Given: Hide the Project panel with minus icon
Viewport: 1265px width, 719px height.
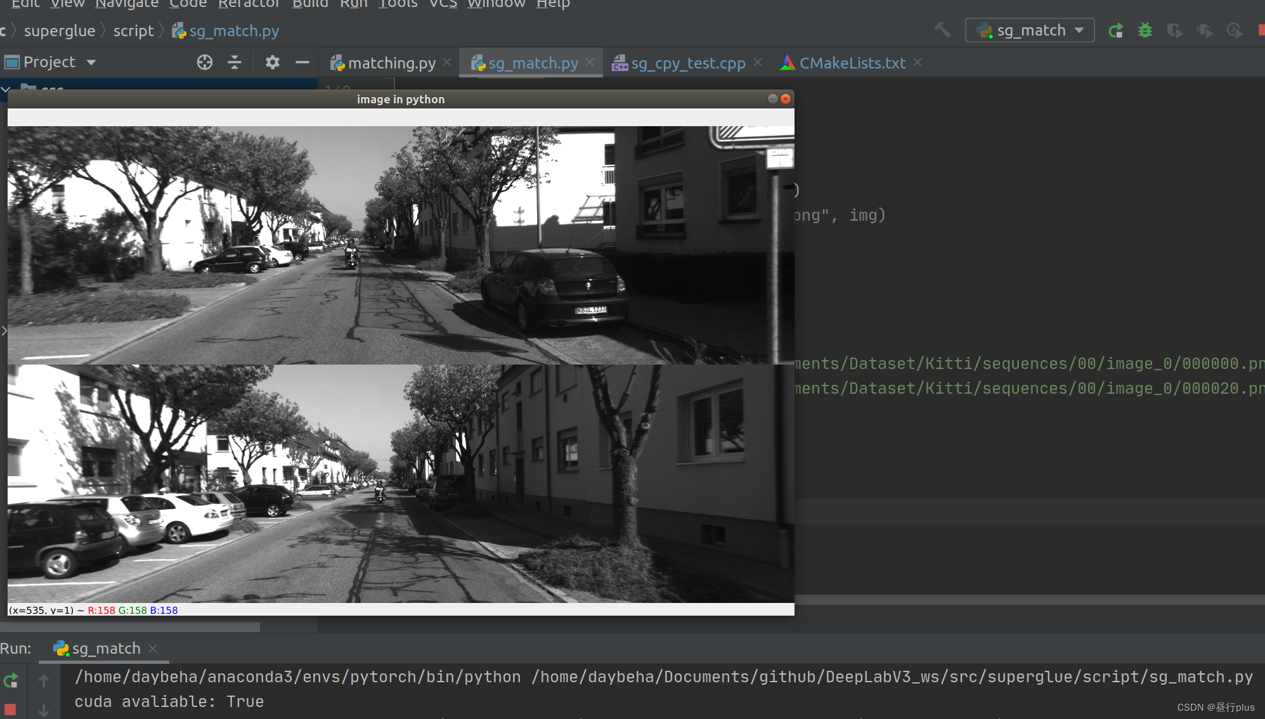Looking at the screenshot, I should coord(302,62).
